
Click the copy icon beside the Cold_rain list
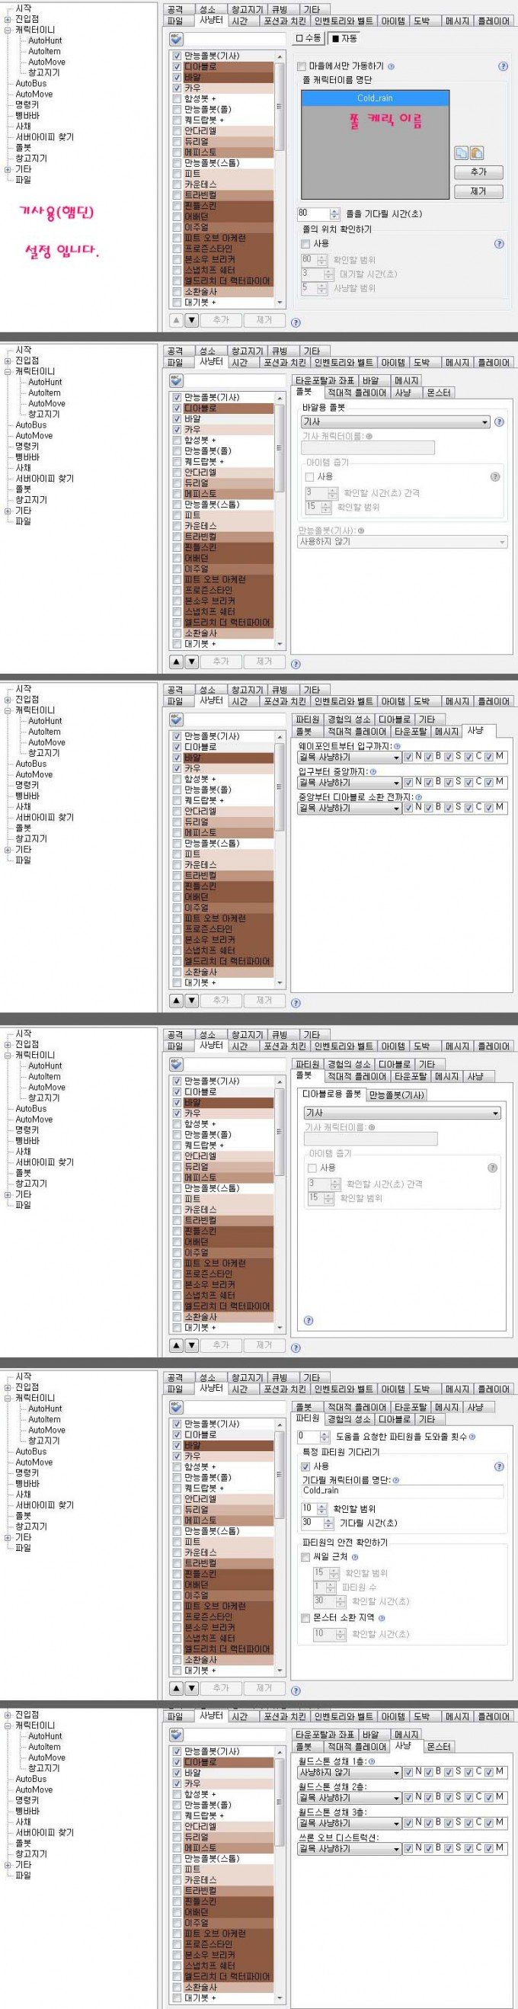point(461,153)
